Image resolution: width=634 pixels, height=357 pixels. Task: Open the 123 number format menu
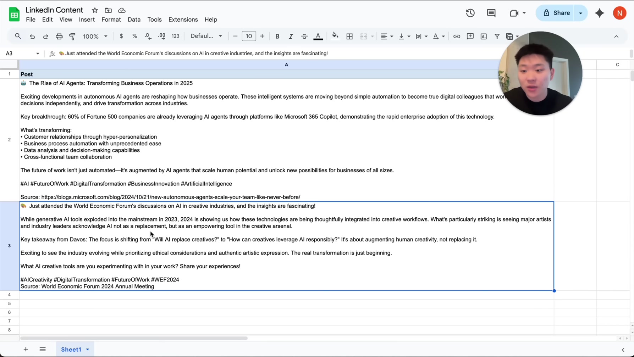point(175,36)
